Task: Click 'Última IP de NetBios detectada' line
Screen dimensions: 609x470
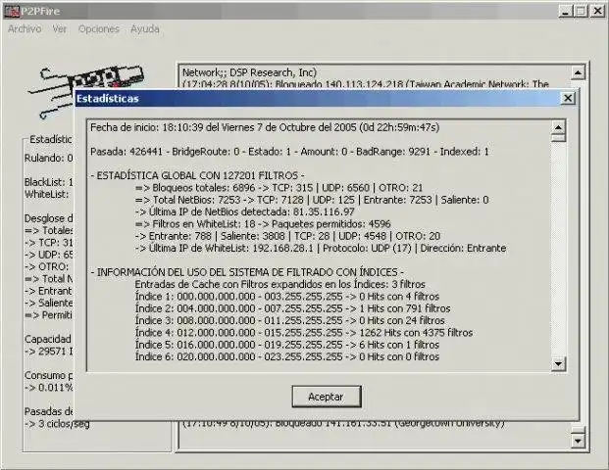Action: pos(245,211)
